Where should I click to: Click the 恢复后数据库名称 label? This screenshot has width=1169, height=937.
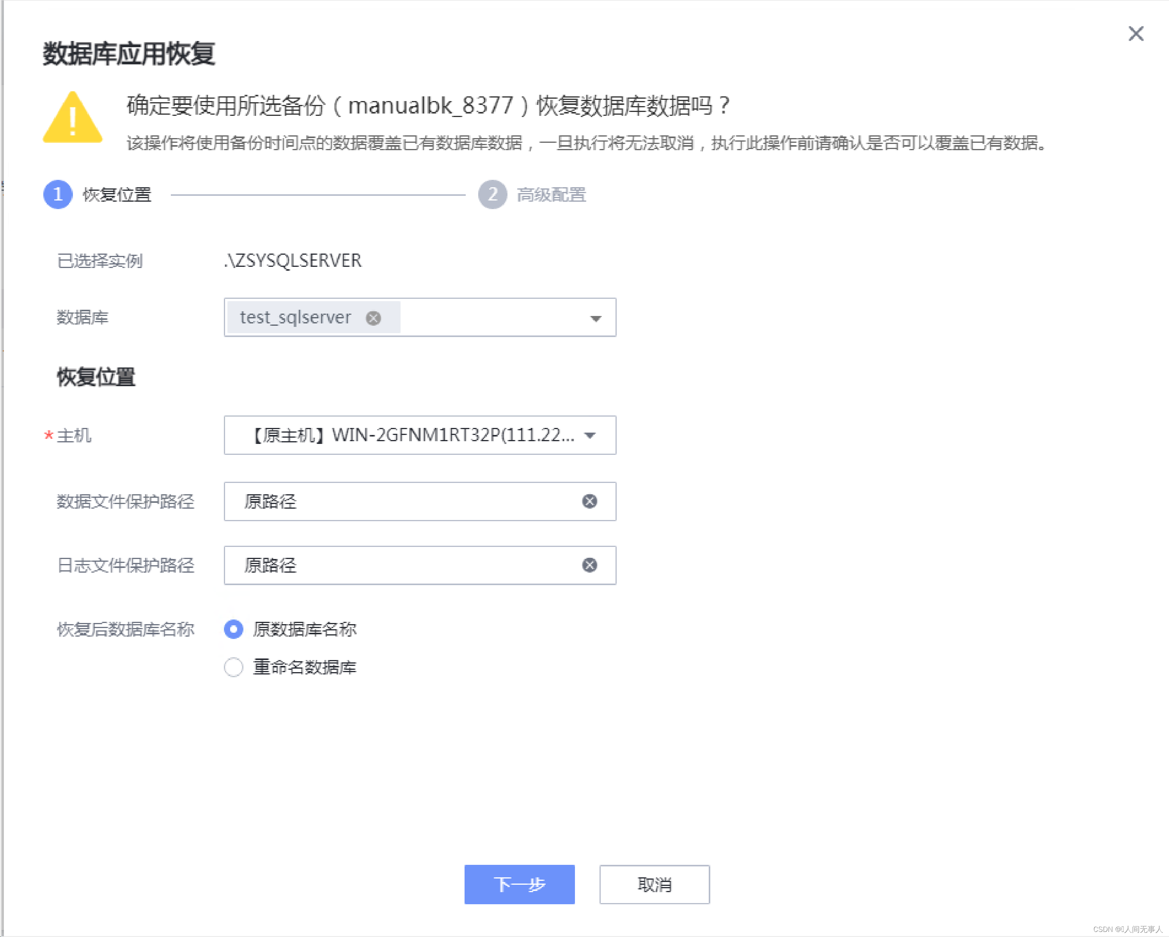pyautogui.click(x=126, y=629)
